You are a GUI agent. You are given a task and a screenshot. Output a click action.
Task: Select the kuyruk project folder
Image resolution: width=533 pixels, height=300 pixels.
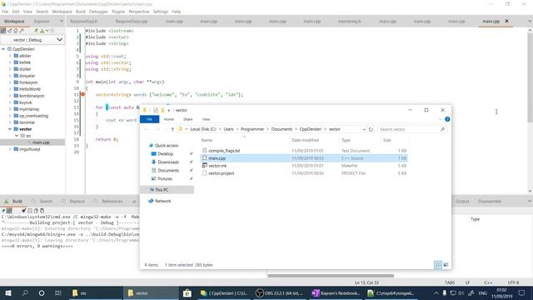click(25, 102)
